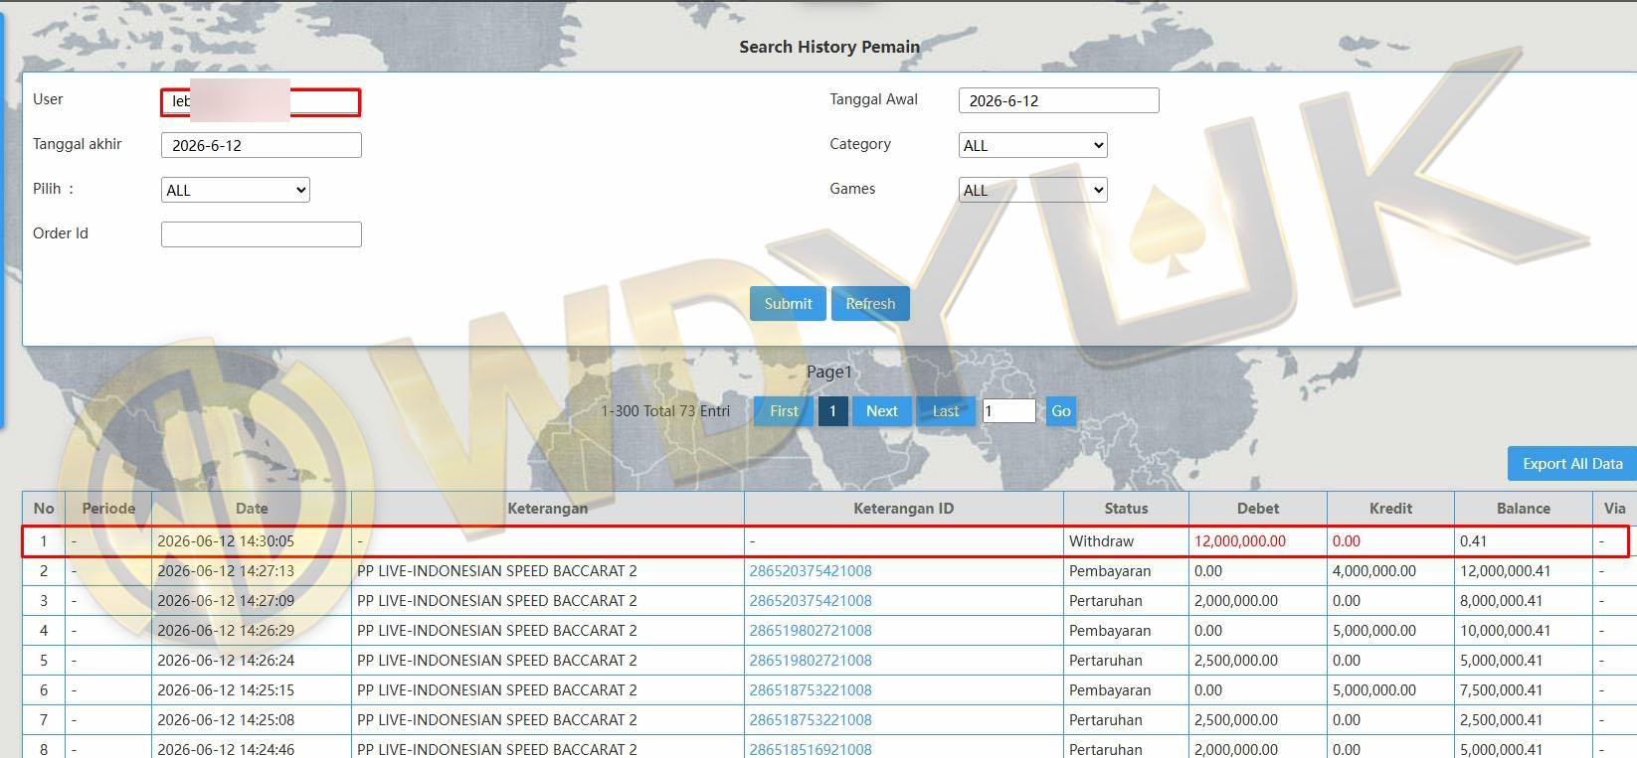Go to the Next page

882,411
